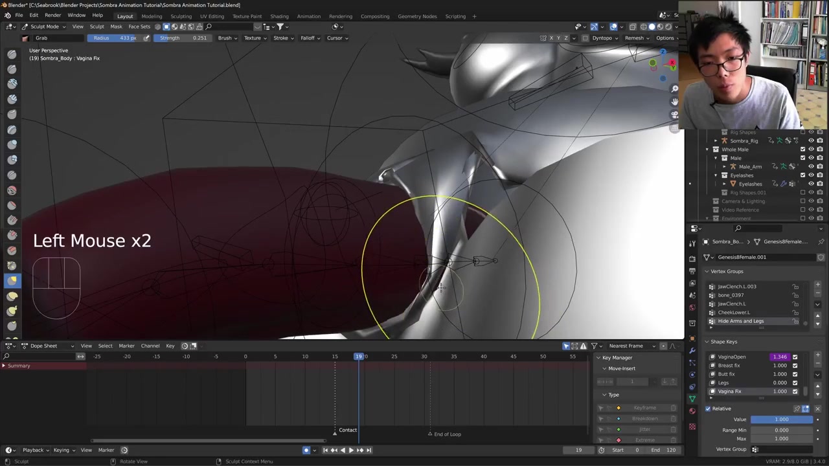Adjust the shape key Value slider
This screenshot has height=466, width=829.
coord(781,419)
